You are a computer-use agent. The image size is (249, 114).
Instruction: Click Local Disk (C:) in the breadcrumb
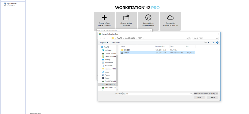pyautogui.click(x=130, y=38)
